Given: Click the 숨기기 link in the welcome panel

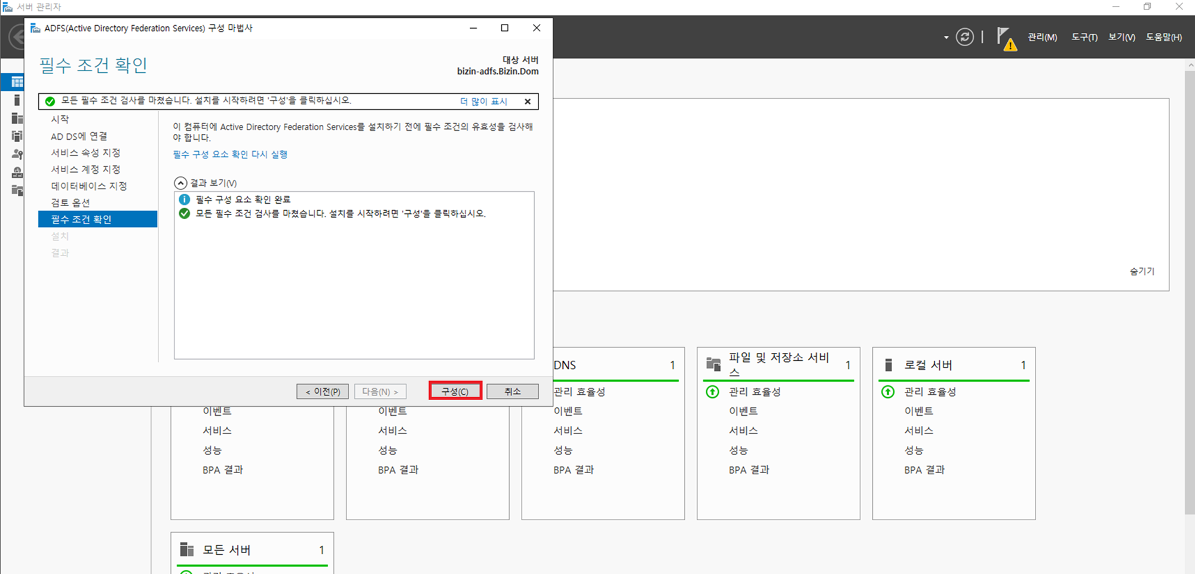Looking at the screenshot, I should (1142, 271).
